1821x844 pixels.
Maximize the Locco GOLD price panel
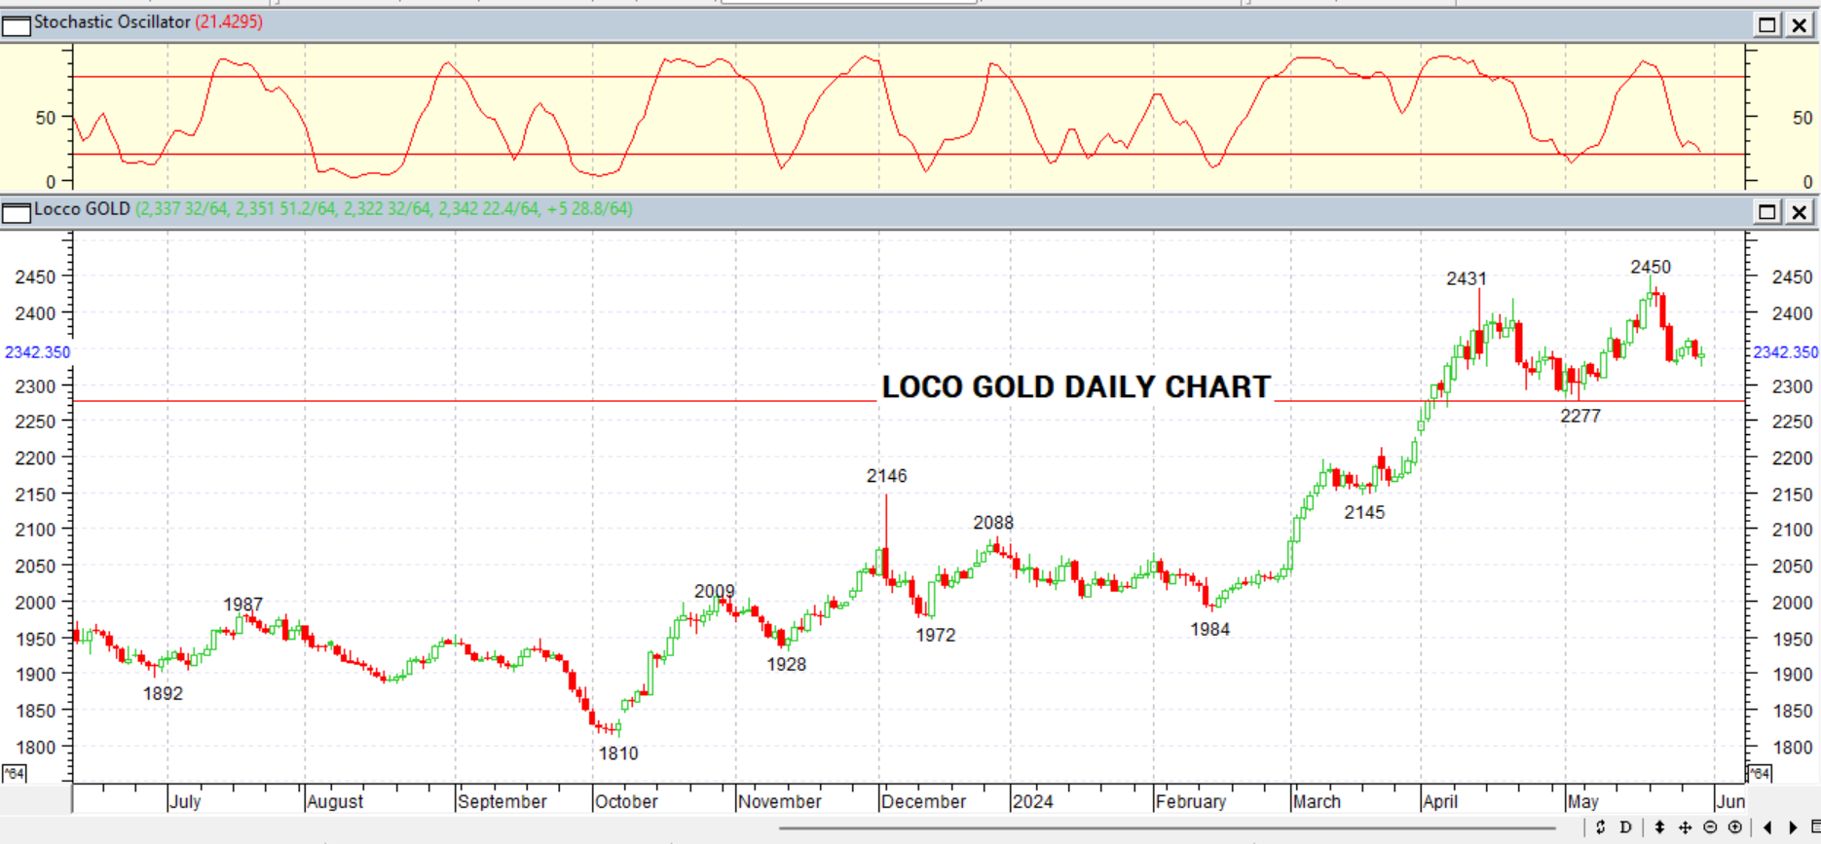click(x=1767, y=211)
